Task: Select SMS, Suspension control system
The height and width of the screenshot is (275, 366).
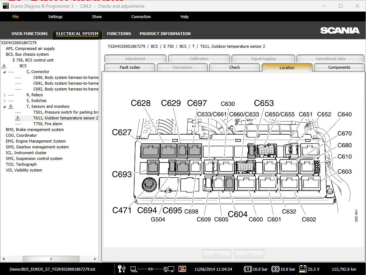Action: (34, 159)
